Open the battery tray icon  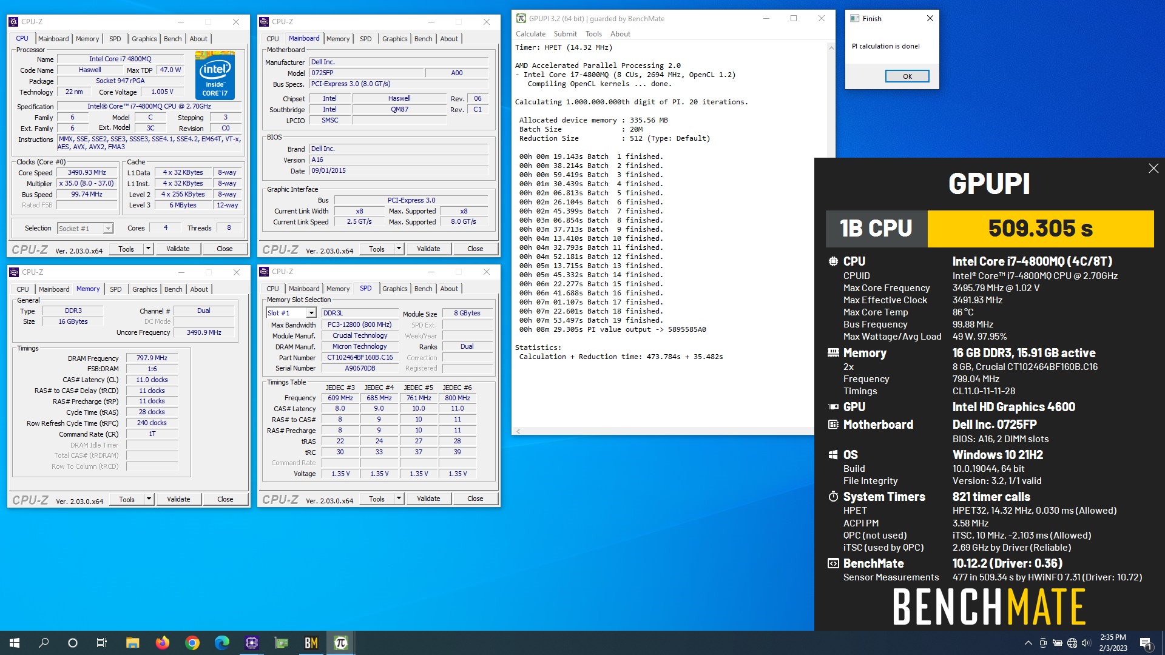pos(1057,643)
